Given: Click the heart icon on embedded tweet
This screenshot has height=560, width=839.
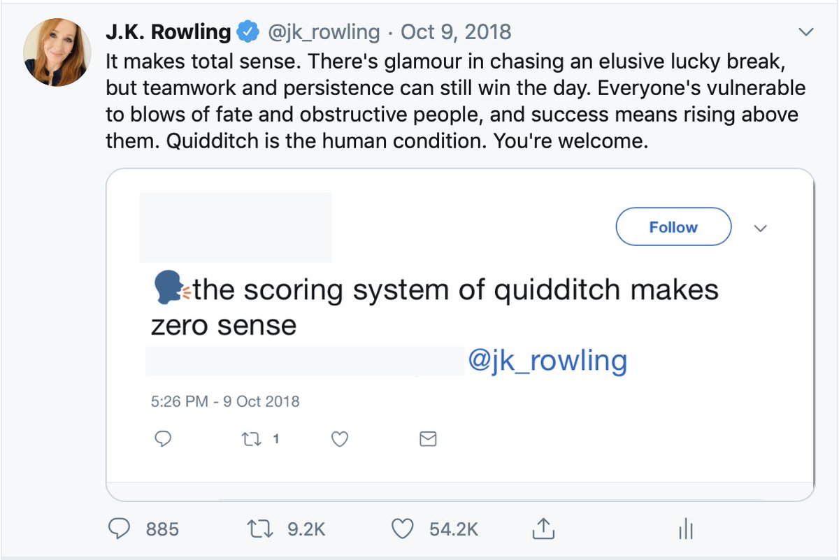Looking at the screenshot, I should 340,439.
